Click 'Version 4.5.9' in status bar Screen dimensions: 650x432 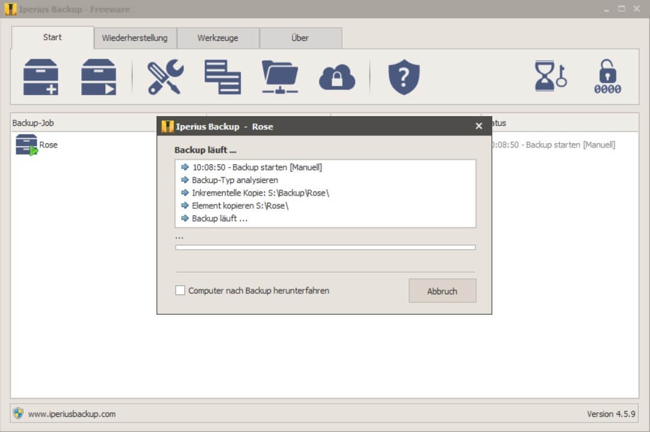(611, 414)
